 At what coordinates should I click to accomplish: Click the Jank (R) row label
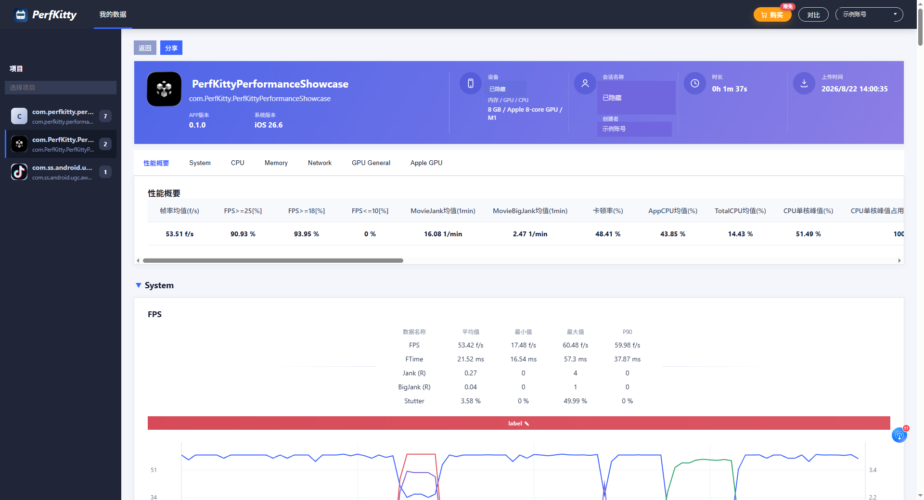[414, 373]
